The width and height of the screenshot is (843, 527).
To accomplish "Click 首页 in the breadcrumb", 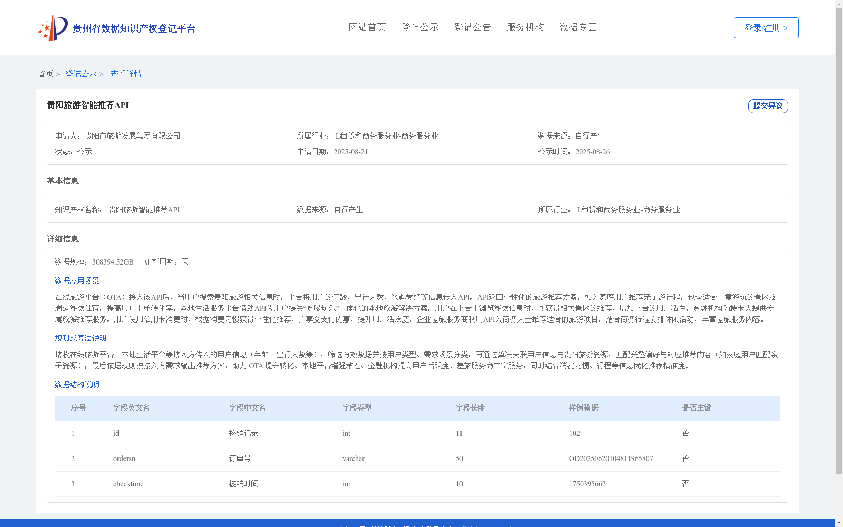I will (45, 74).
